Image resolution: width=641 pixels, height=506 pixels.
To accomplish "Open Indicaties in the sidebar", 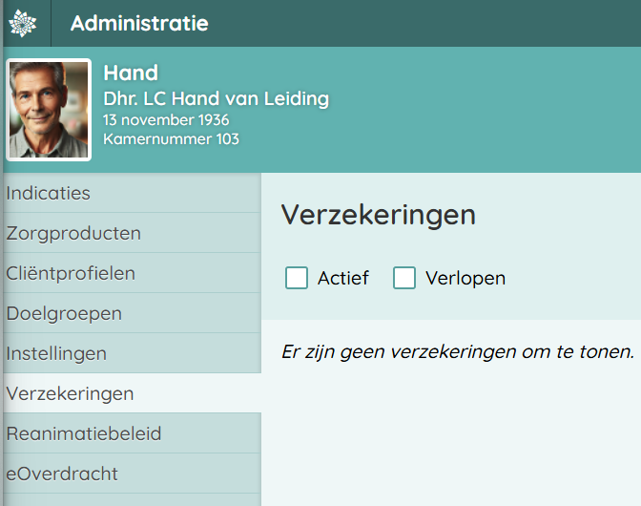I will (x=49, y=193).
